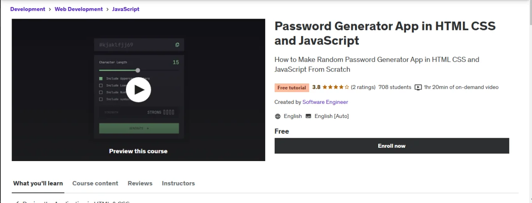The height and width of the screenshot is (203, 532).
Task: Toggle Include Uppercase checkbox in the preview image
Action: (101, 78)
